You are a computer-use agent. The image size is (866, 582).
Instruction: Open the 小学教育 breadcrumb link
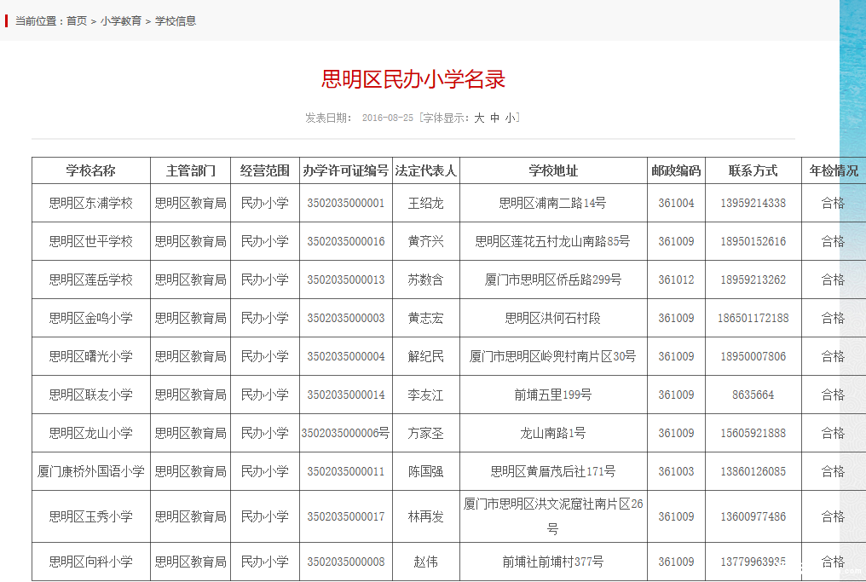tap(121, 20)
